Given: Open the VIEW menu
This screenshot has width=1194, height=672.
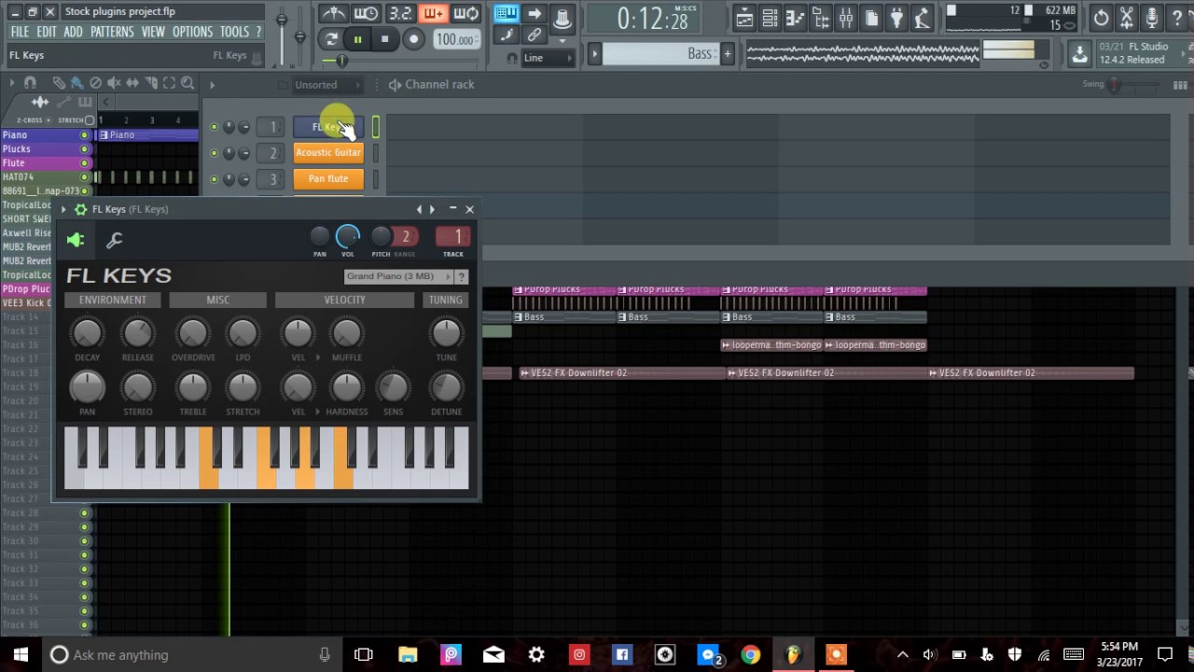Looking at the screenshot, I should pos(153,32).
